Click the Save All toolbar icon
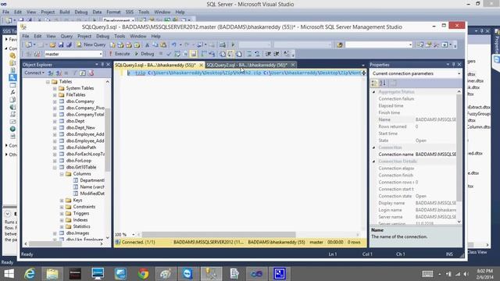The image size is (500, 281). [69, 45]
